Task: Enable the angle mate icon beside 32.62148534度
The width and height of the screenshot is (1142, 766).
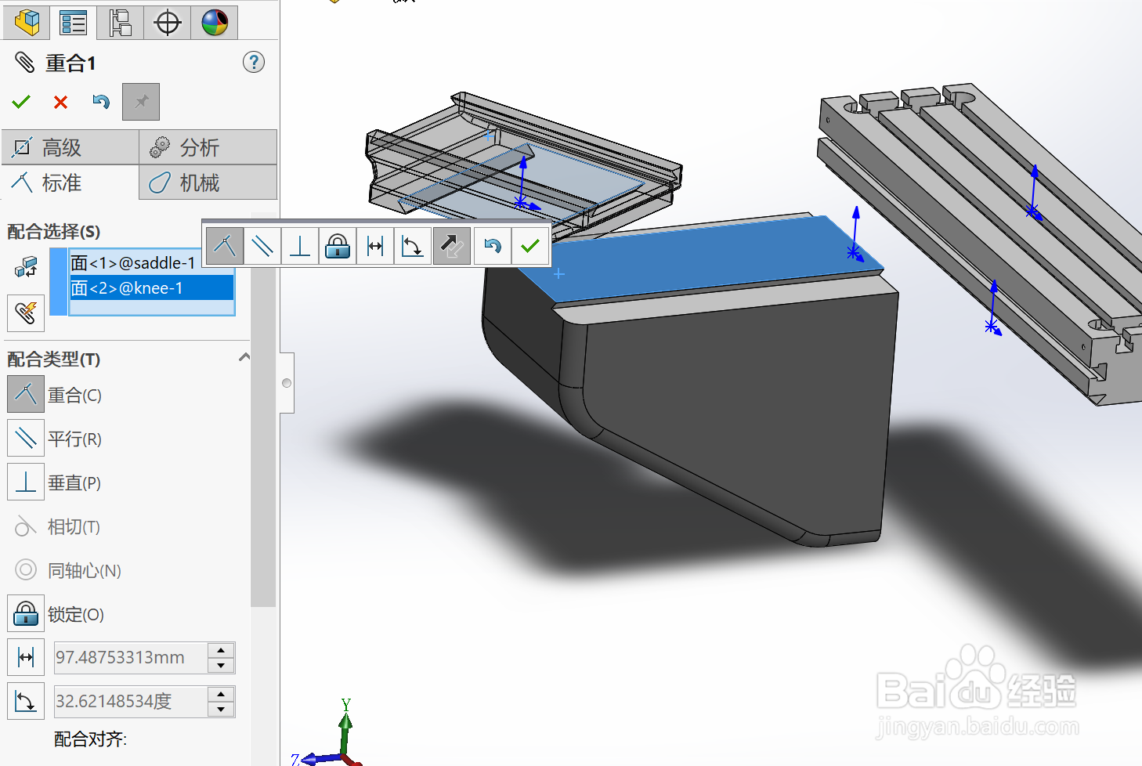Action: [26, 702]
